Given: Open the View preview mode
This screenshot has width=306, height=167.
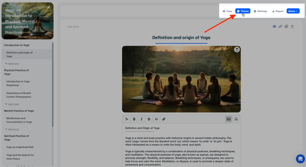Looking at the screenshot, I should coord(227,11).
